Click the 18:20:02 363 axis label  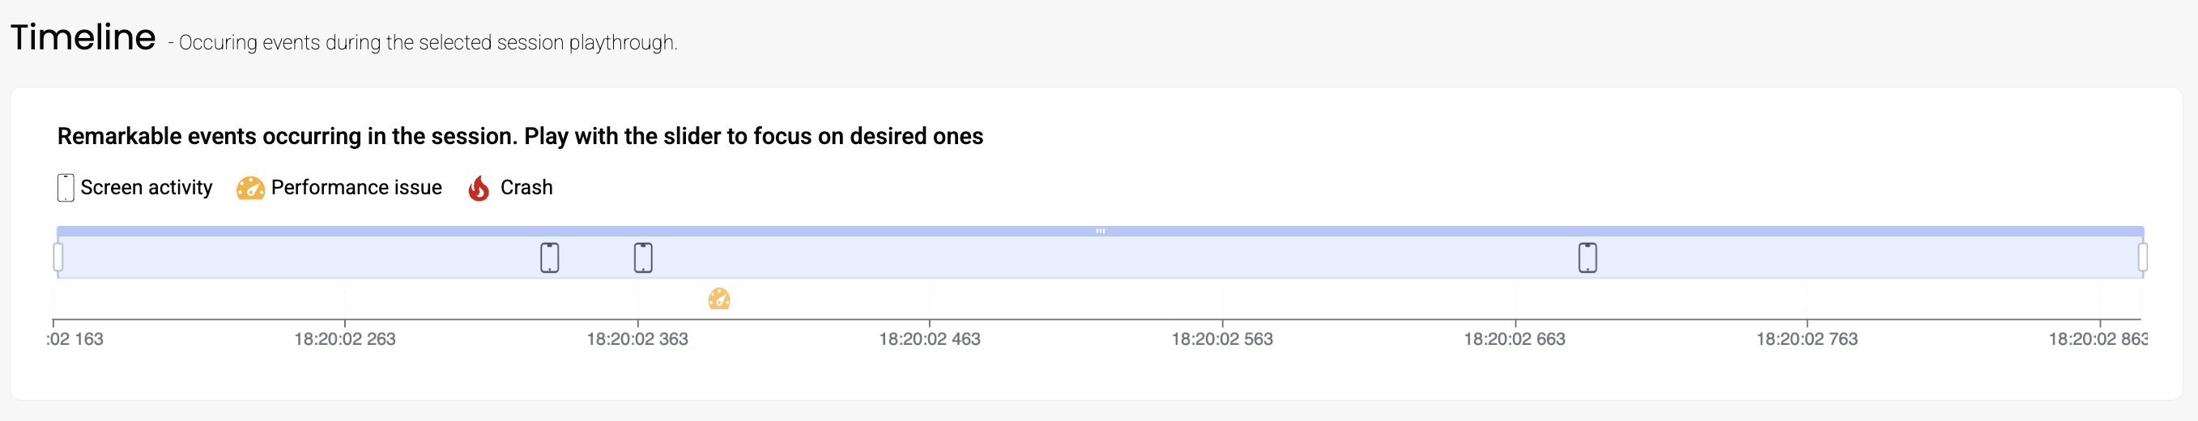637,339
